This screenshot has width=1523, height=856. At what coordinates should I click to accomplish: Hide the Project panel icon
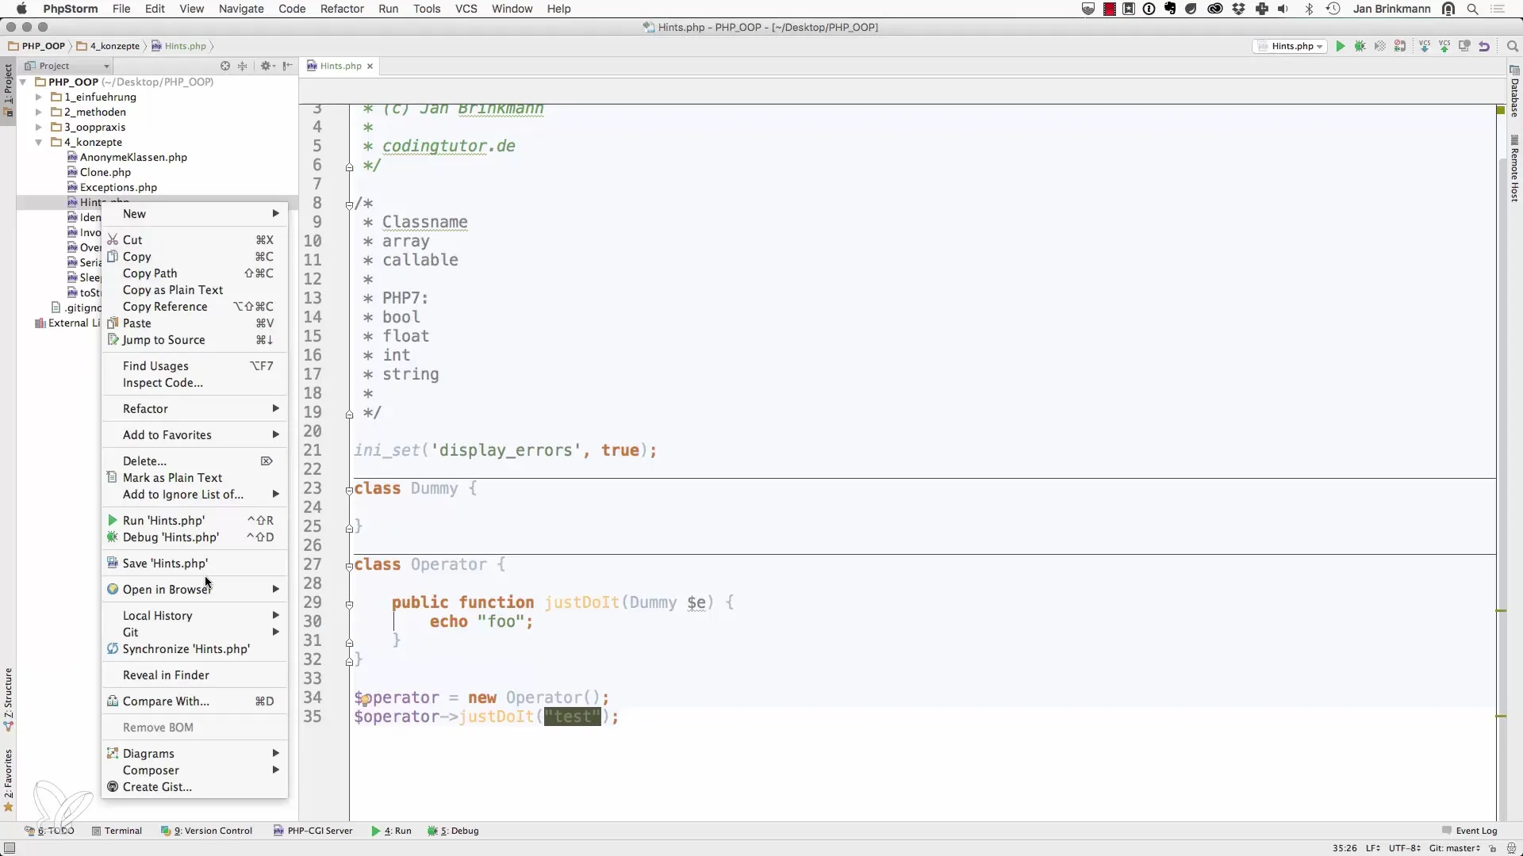click(287, 66)
